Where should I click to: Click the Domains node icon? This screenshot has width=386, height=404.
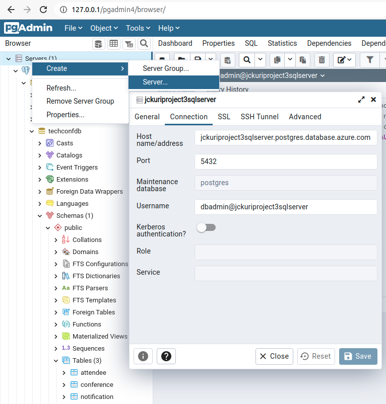(66, 252)
